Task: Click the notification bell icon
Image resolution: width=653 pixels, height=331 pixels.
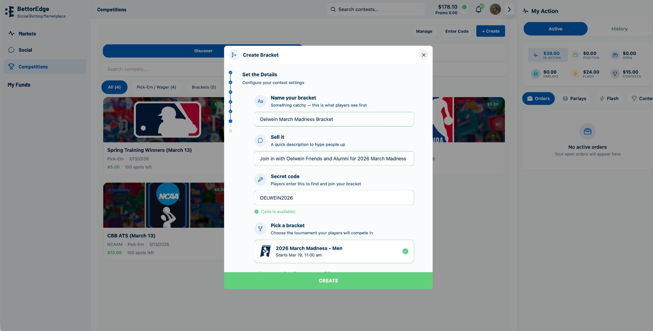Action: pos(478,9)
